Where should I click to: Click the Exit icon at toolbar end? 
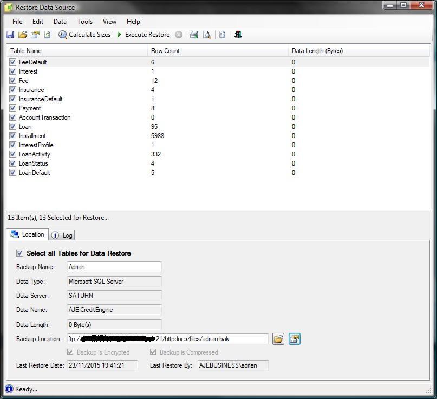(238, 35)
